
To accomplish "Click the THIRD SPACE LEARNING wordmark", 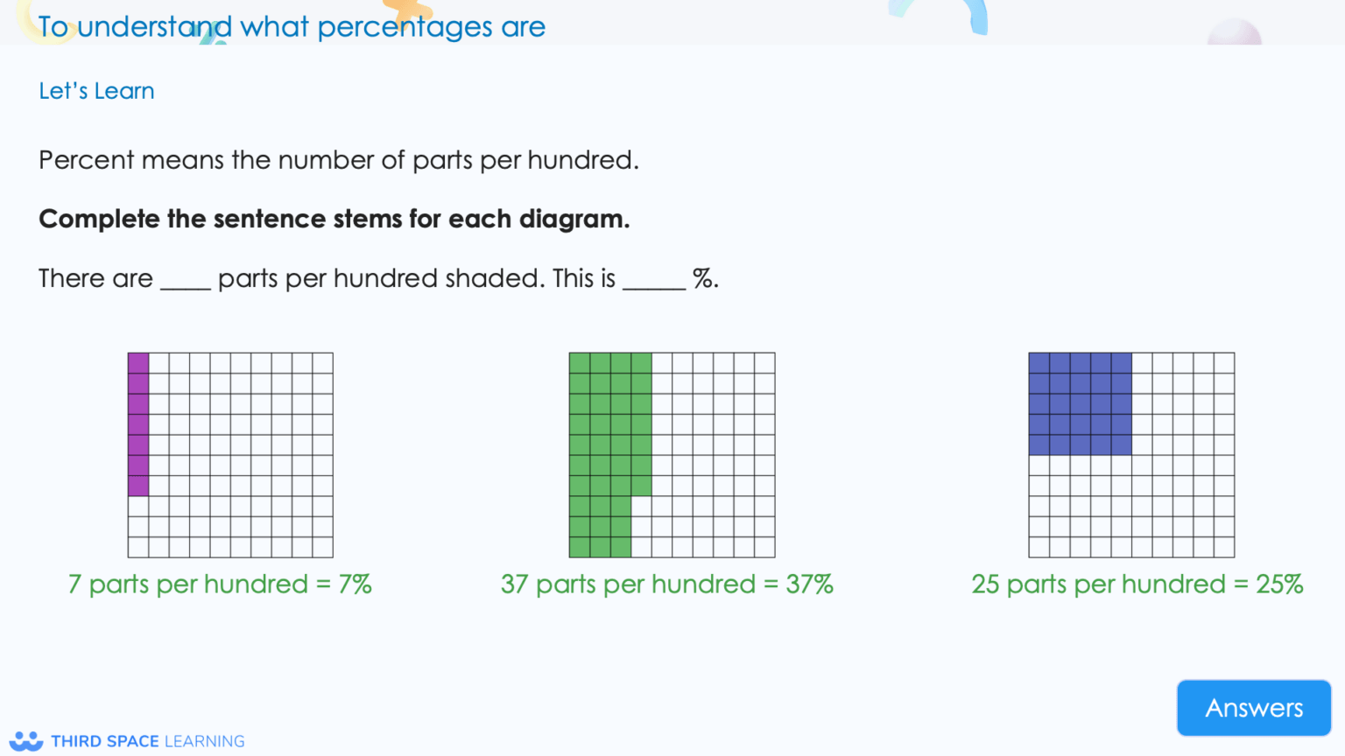I will point(147,741).
